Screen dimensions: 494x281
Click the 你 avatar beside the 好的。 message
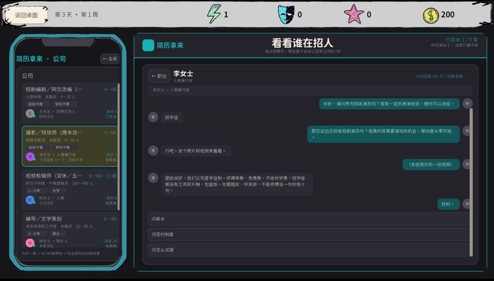click(x=467, y=204)
